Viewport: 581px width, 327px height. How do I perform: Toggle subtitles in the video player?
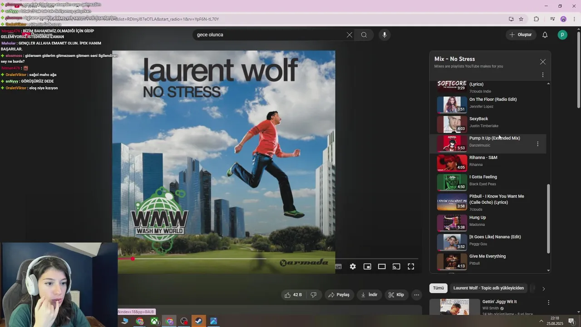(x=338, y=267)
